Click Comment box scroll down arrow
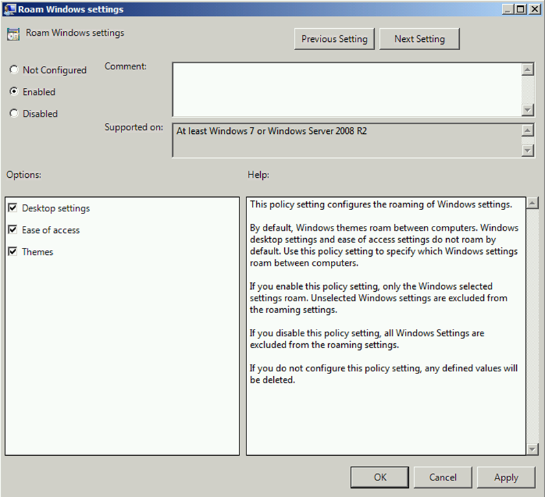 527,110
